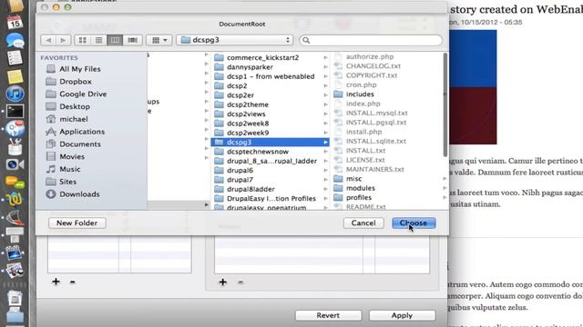Viewport: 583px width, 327px height.
Task: Switch to column view
Action: (115, 40)
